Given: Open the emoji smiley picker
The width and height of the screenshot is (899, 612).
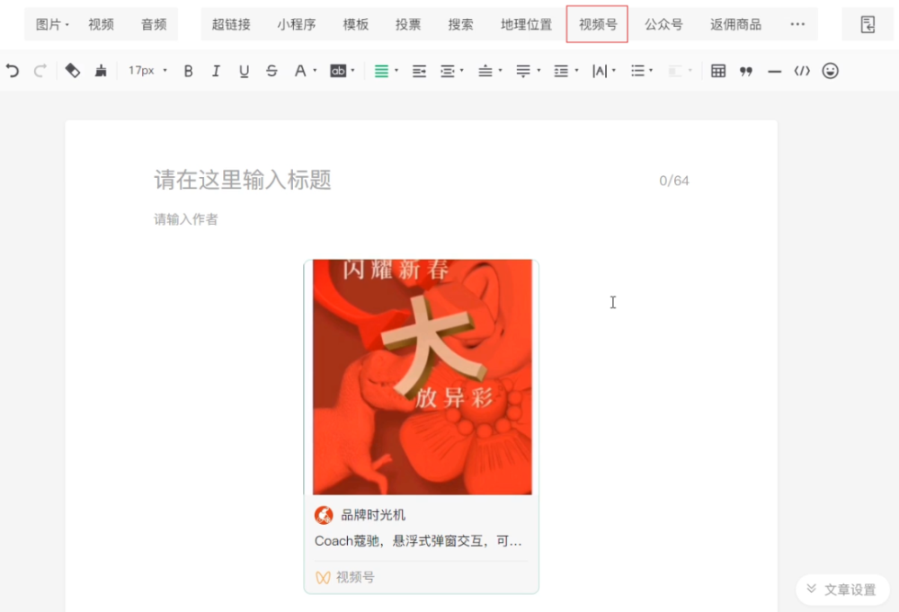Looking at the screenshot, I should tap(830, 71).
